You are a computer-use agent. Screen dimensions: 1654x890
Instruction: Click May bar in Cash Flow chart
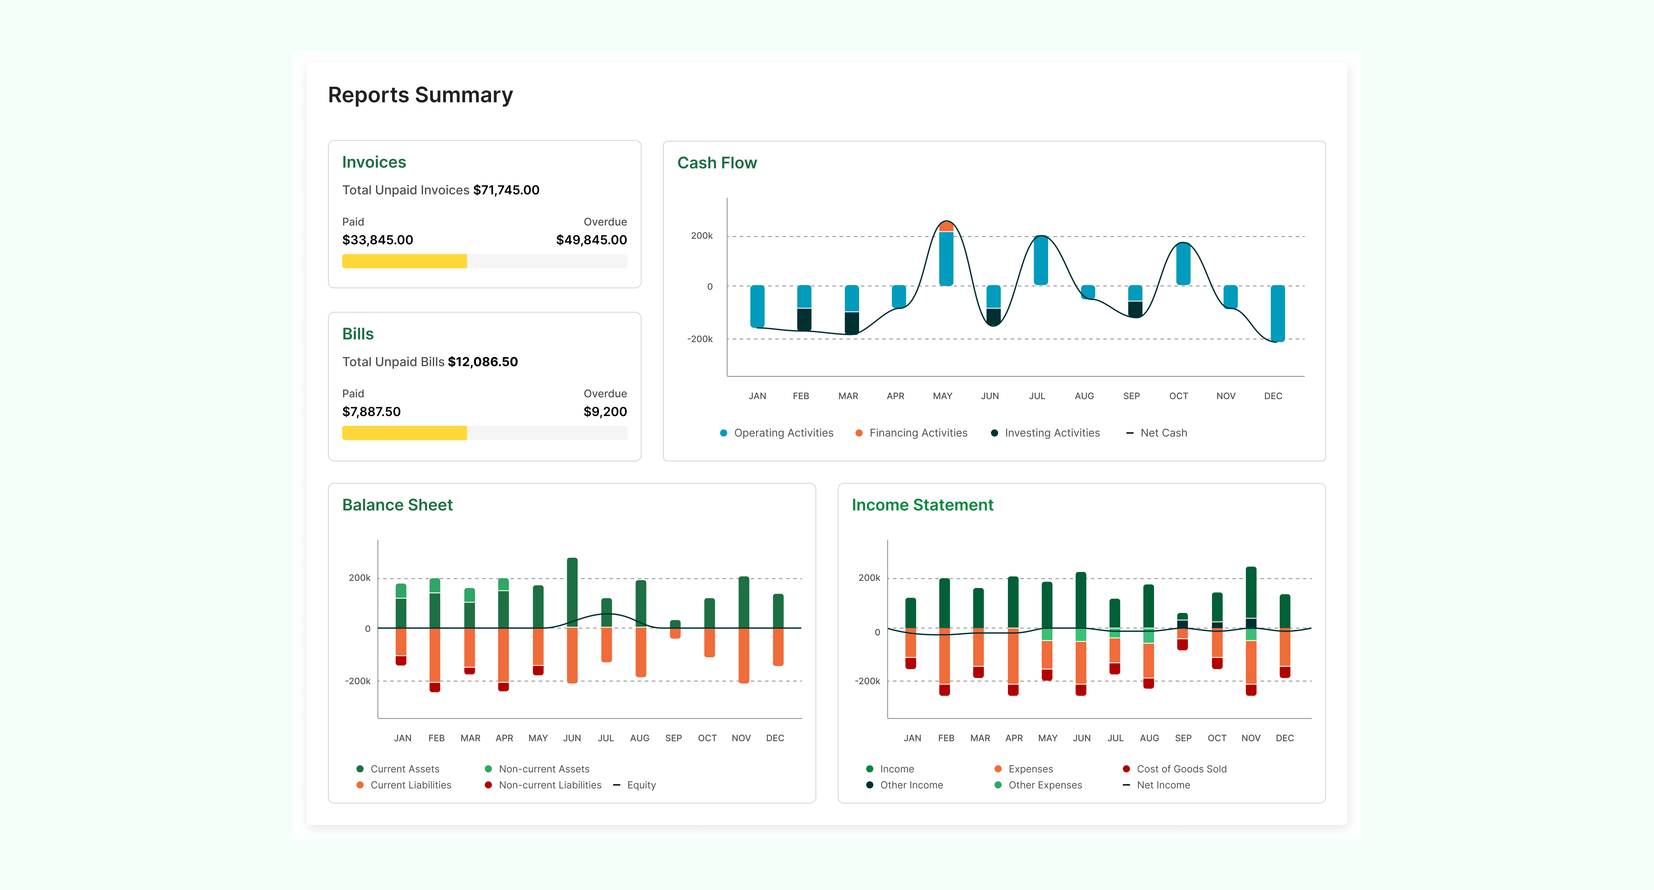coord(946,257)
